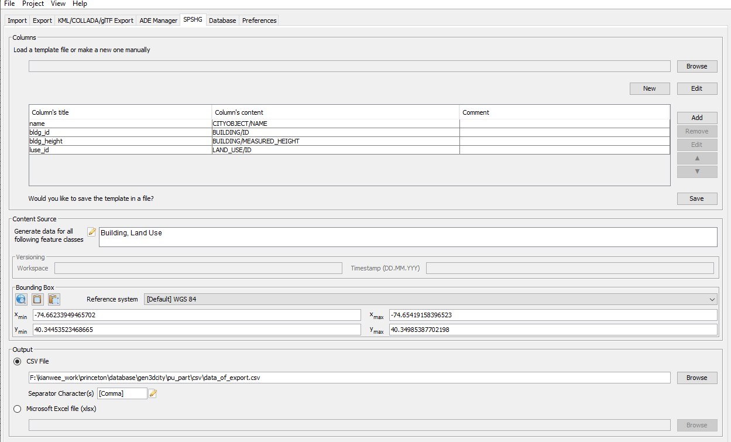Screen dimensions: 731x442
Task: Click the LAND_USE/ID content cell
Action: 335,150
